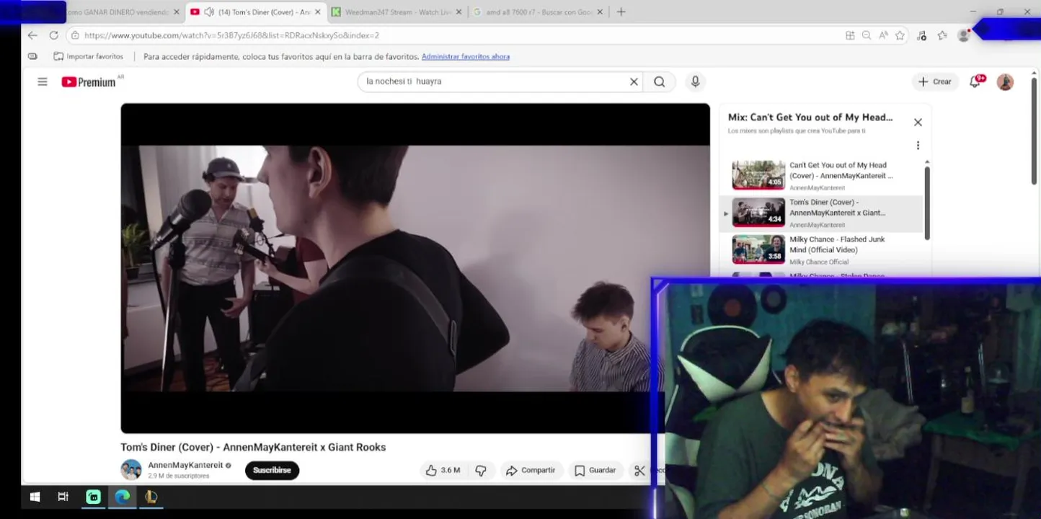Clear the YouTube search box text

click(634, 82)
